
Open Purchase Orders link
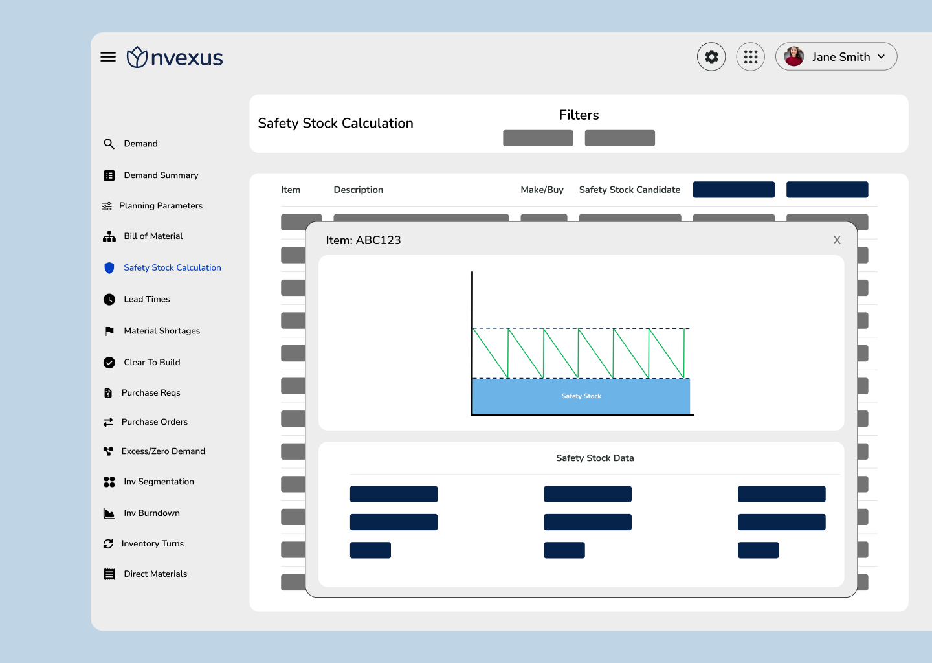[x=155, y=422]
